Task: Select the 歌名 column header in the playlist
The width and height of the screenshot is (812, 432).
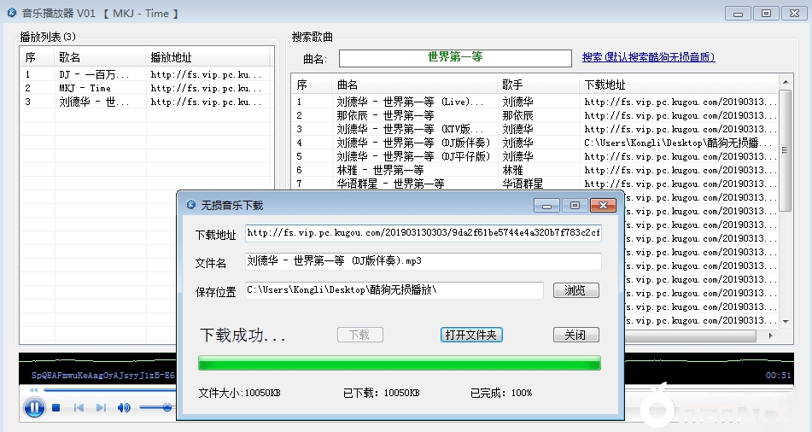Action: 100,57
